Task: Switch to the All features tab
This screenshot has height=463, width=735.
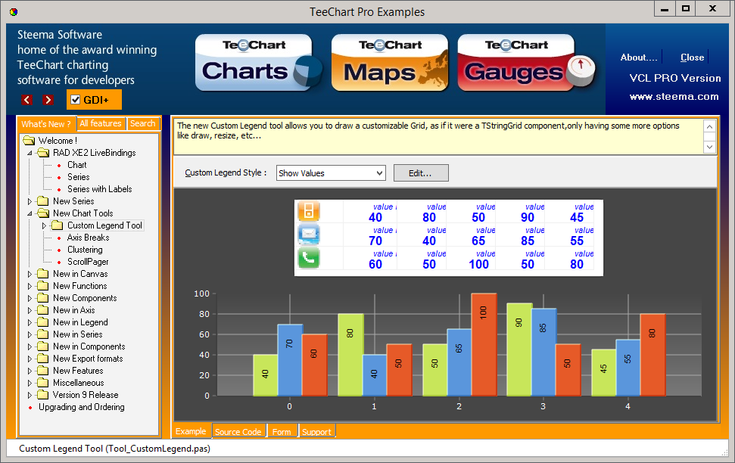Action: coord(101,123)
